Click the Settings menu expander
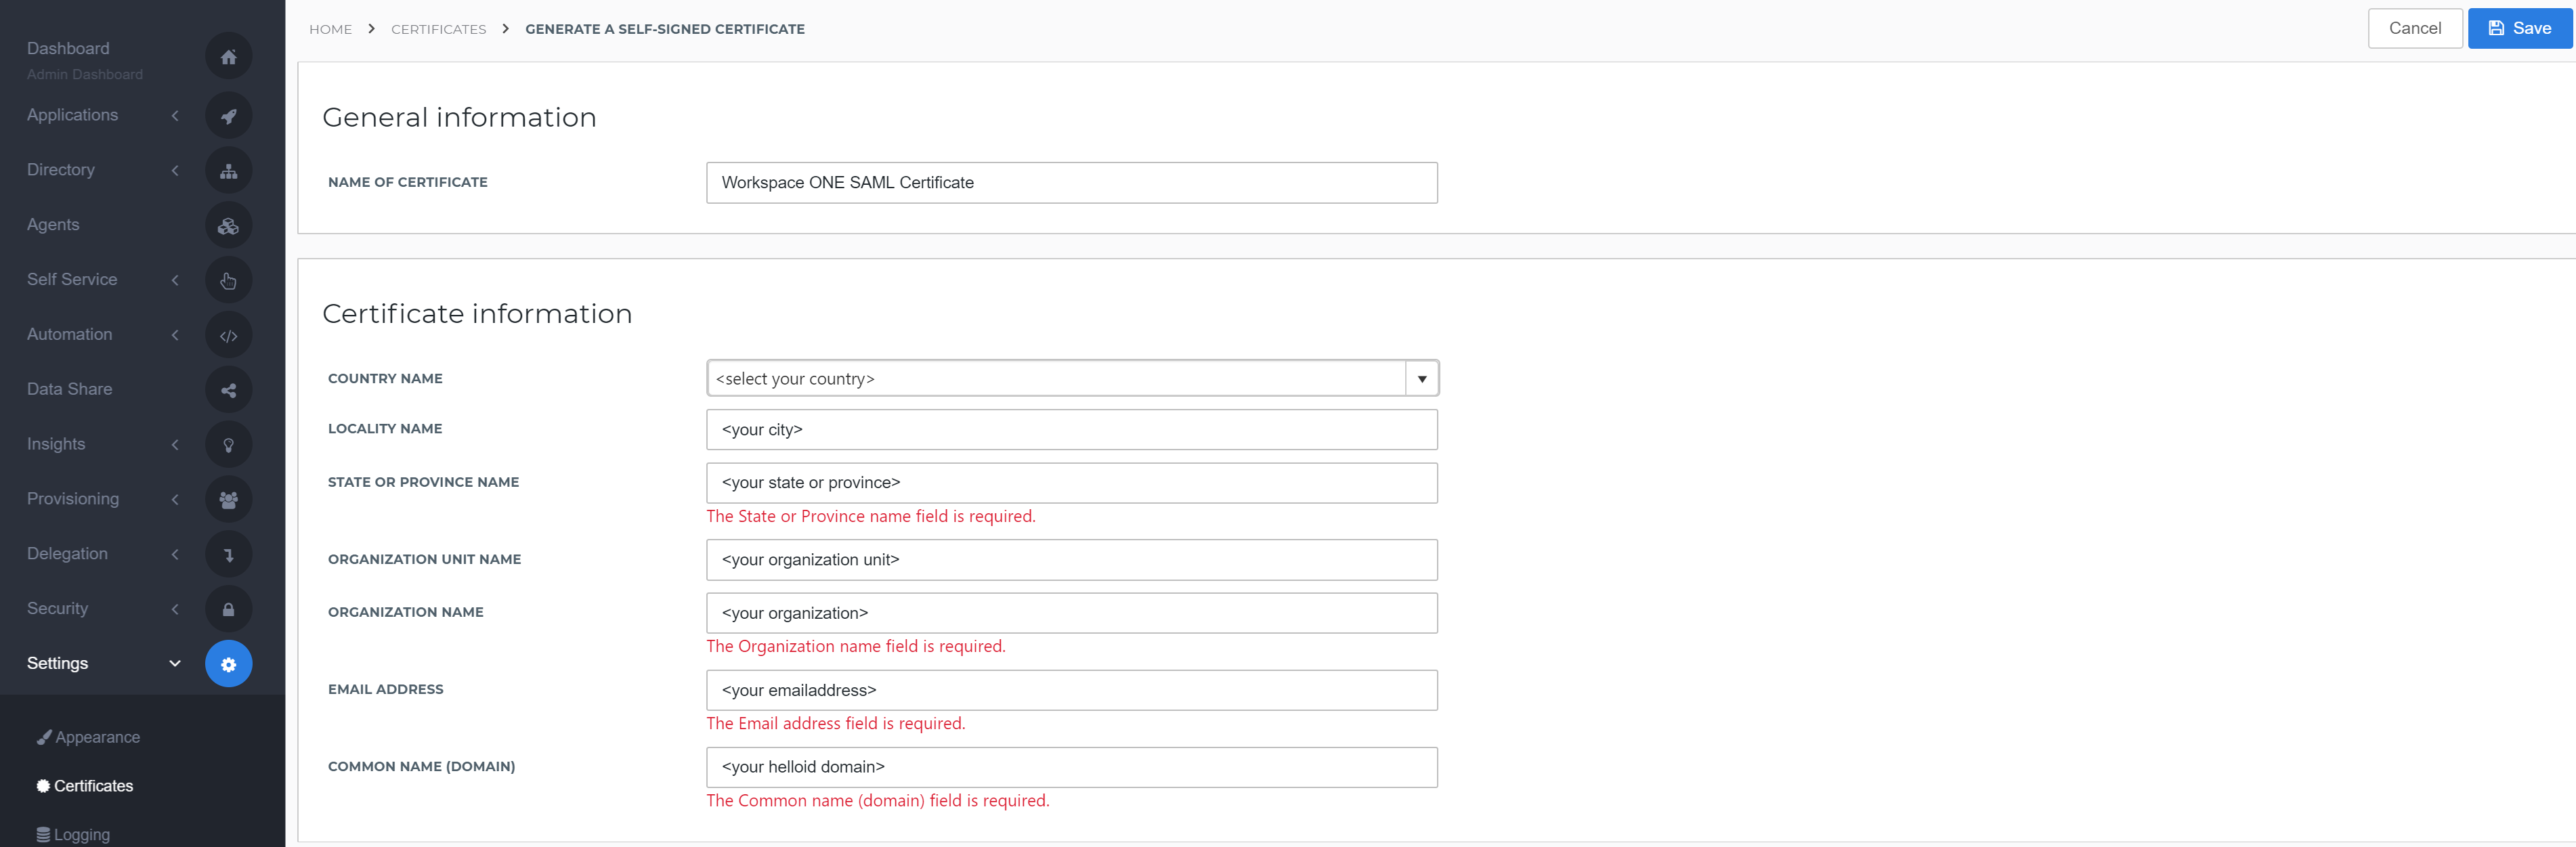Viewport: 2576px width, 847px height. click(177, 661)
